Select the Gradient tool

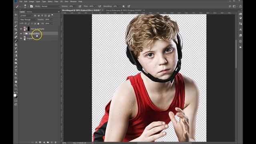click(16, 56)
